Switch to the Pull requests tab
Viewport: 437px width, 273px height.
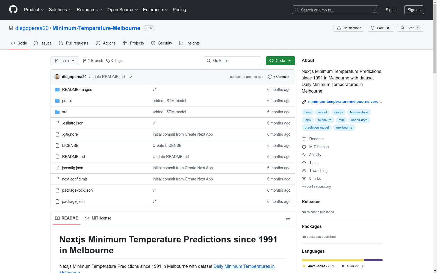[x=73, y=43]
